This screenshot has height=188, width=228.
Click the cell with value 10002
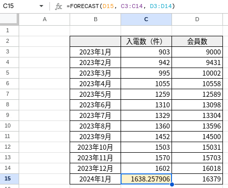tap(197, 73)
